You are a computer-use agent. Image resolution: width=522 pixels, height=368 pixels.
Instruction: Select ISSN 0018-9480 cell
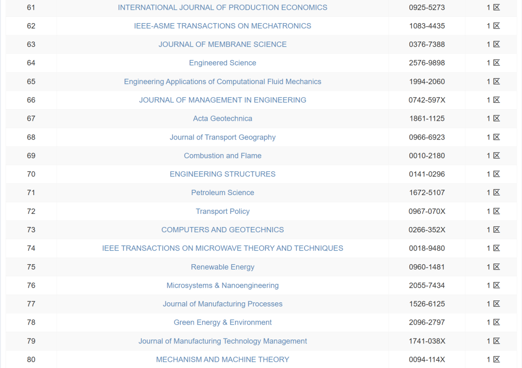point(427,248)
